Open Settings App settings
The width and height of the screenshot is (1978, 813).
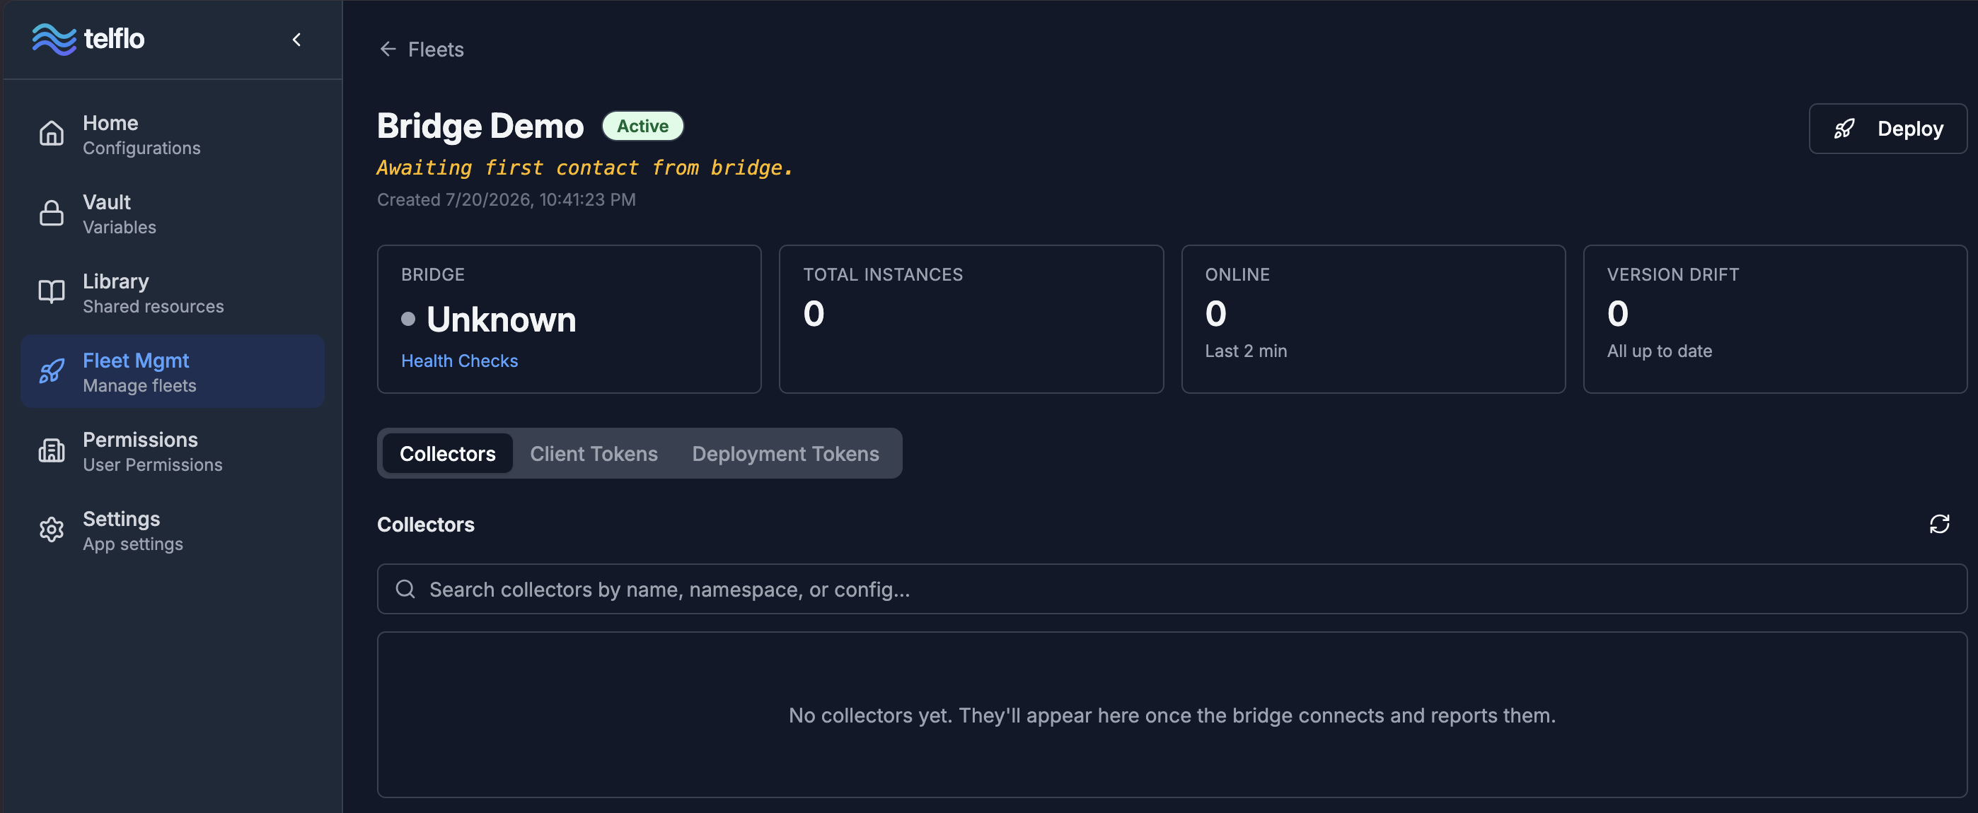tap(172, 530)
